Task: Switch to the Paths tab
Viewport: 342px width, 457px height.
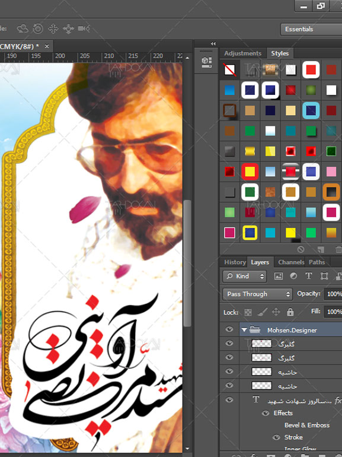Action: point(317,262)
